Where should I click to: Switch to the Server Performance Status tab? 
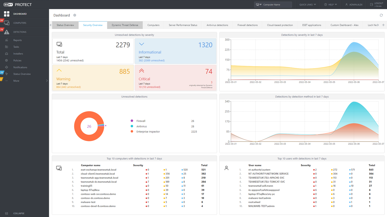(x=183, y=25)
